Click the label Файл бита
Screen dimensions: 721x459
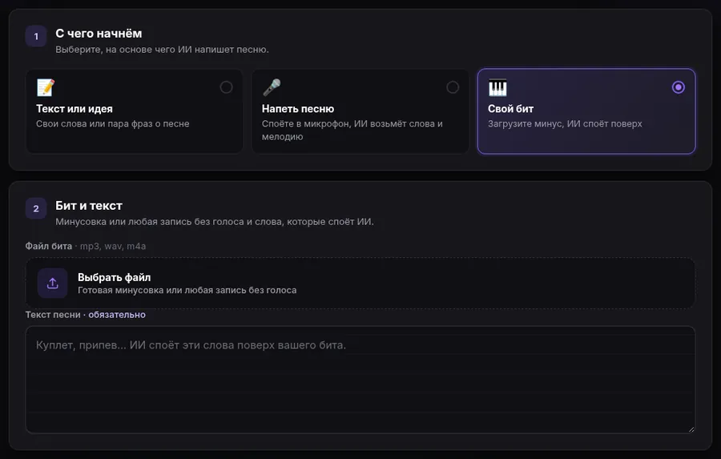click(49, 246)
